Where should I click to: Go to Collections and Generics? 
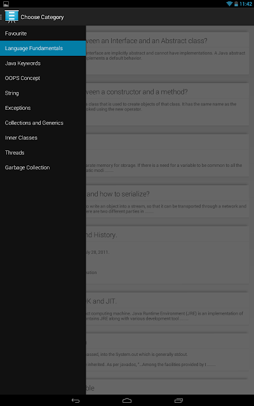point(43,122)
